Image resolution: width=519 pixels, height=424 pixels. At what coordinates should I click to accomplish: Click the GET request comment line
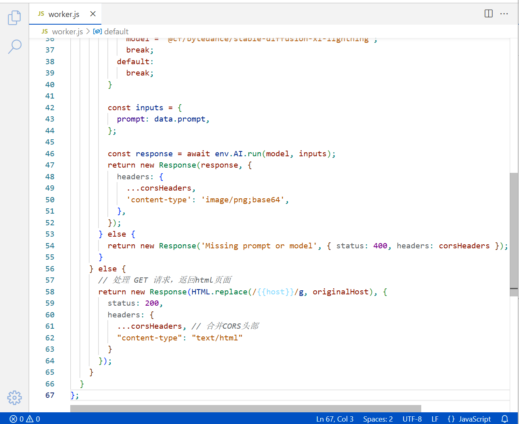tap(165, 280)
